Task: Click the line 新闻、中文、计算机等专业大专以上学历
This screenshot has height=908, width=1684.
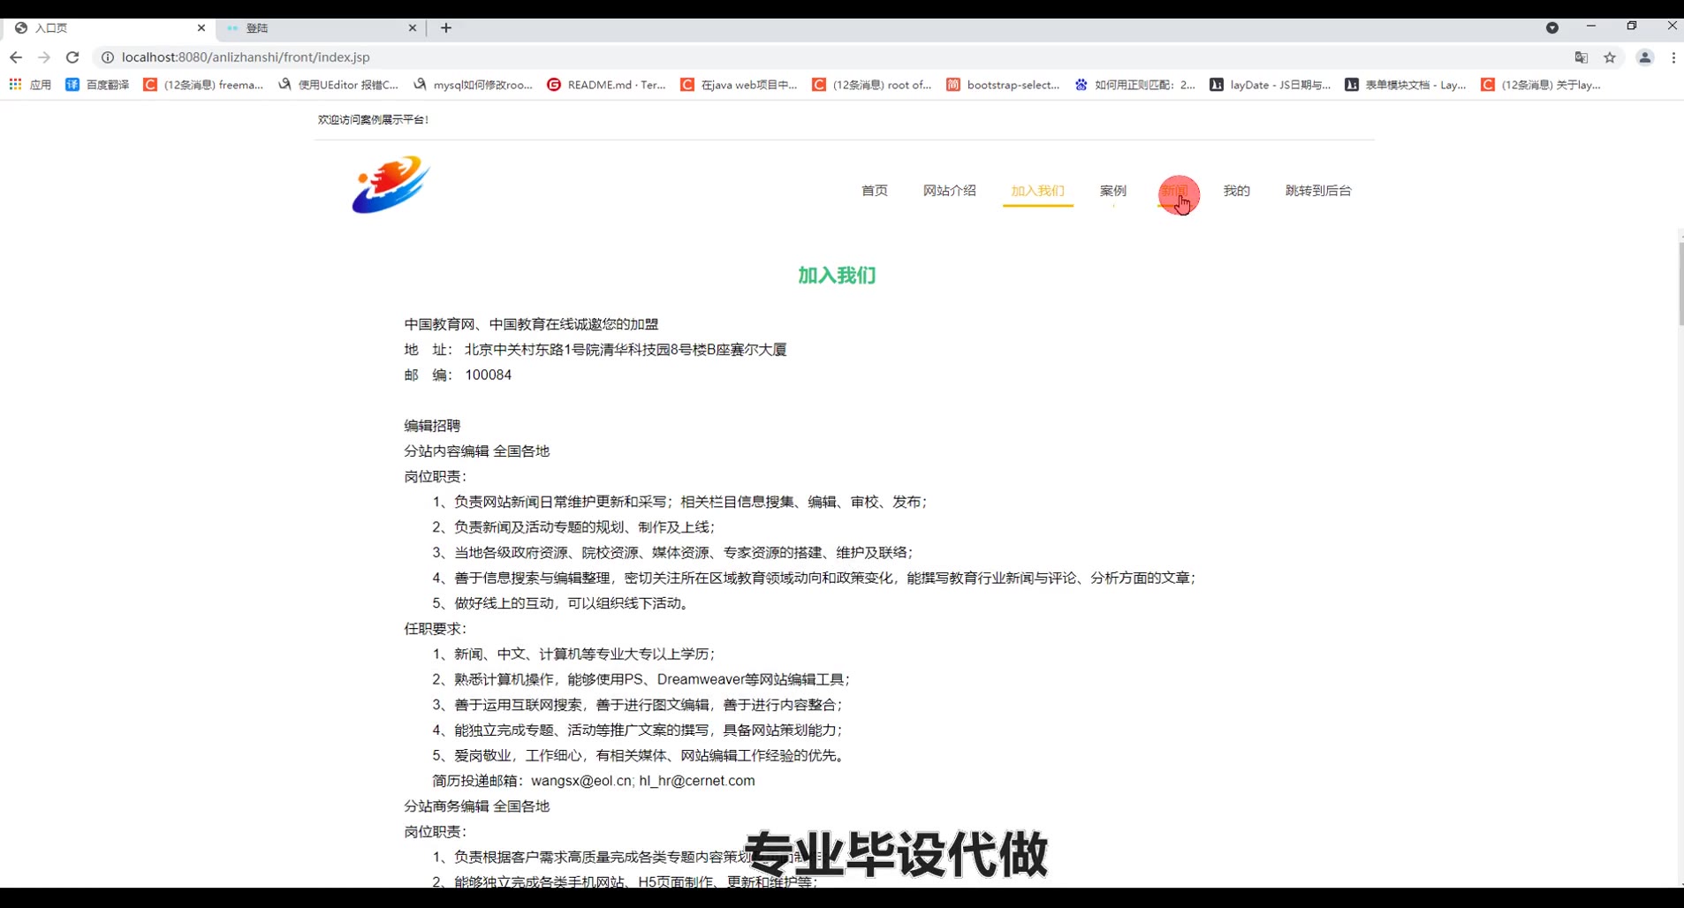Action: [x=573, y=655]
